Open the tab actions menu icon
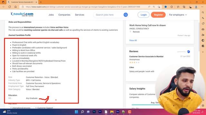 (x=3, y=2)
